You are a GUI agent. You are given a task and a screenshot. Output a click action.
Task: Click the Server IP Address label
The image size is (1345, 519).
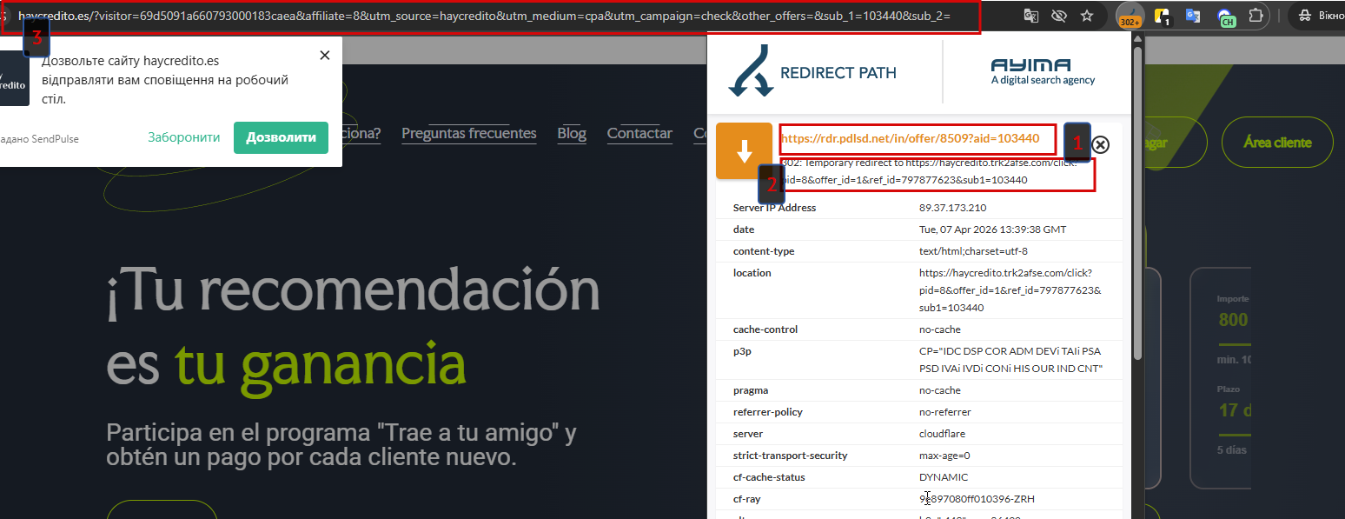774,208
